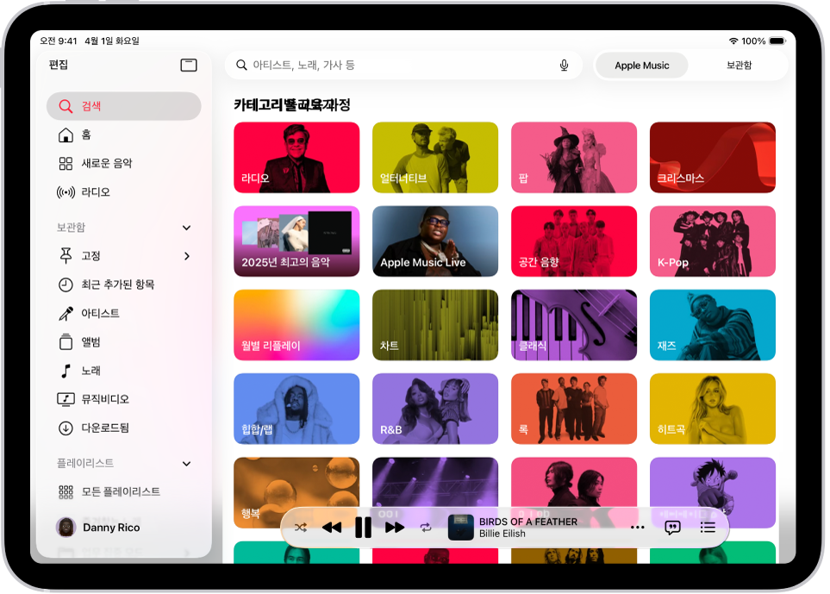Screen dimensions: 830x594
Task: Select 검색 in the sidebar
Action: [124, 106]
